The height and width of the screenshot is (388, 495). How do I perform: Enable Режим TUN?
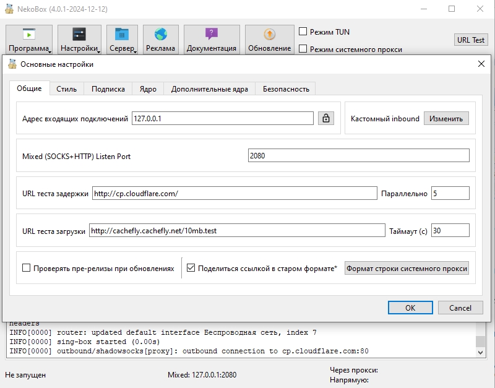point(302,31)
